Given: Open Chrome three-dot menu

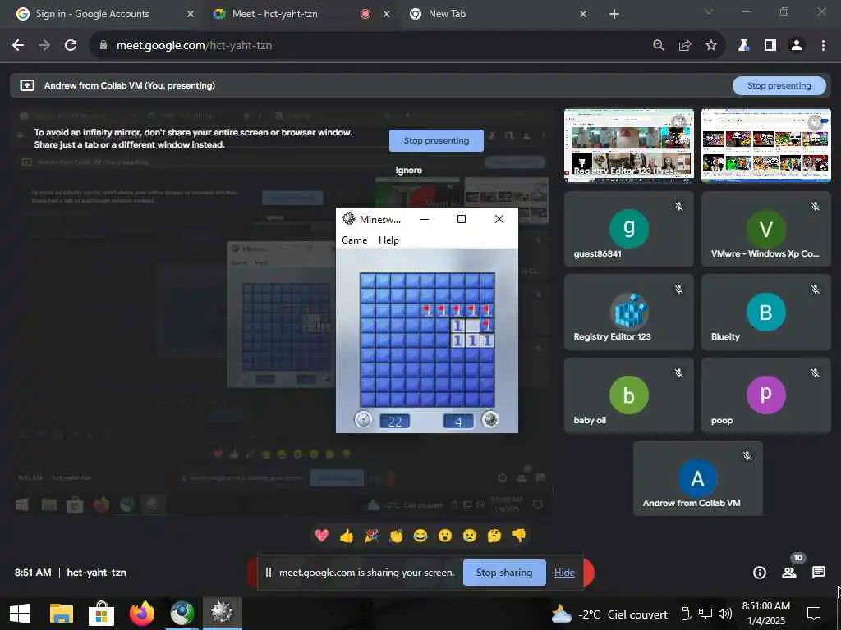Looking at the screenshot, I should [x=823, y=46].
